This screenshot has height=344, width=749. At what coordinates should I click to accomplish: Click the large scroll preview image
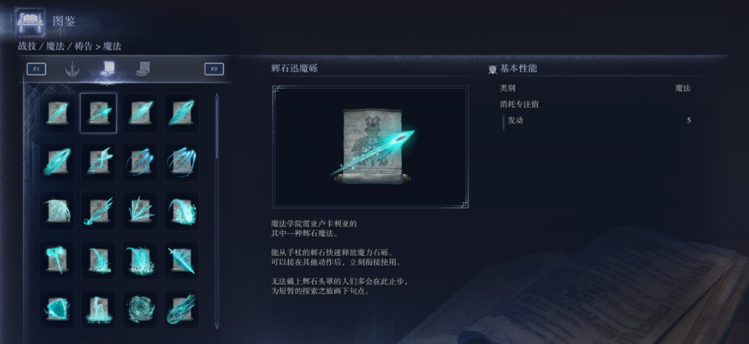pyautogui.click(x=370, y=147)
